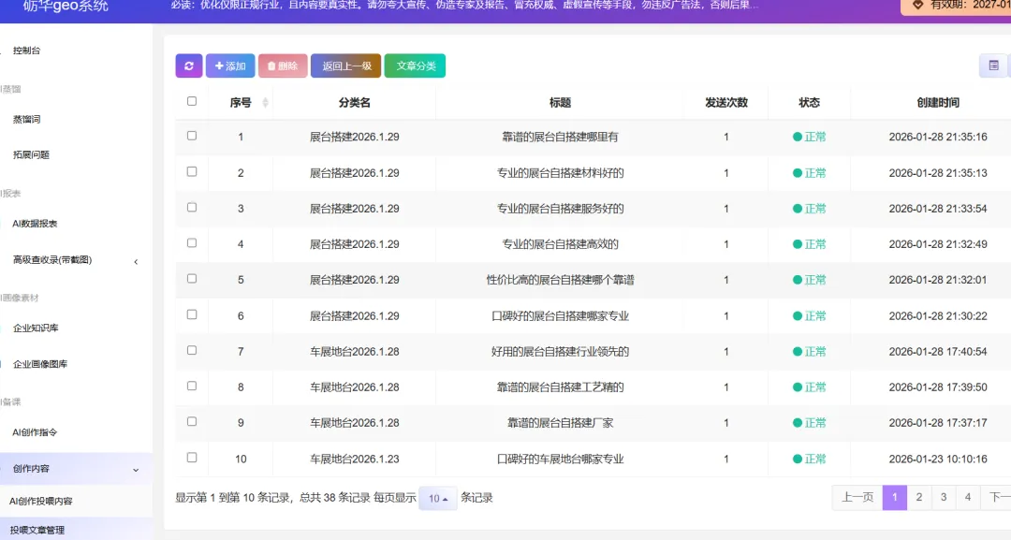Click the 上一页 previous page button
This screenshot has width=1011, height=540.
[857, 498]
